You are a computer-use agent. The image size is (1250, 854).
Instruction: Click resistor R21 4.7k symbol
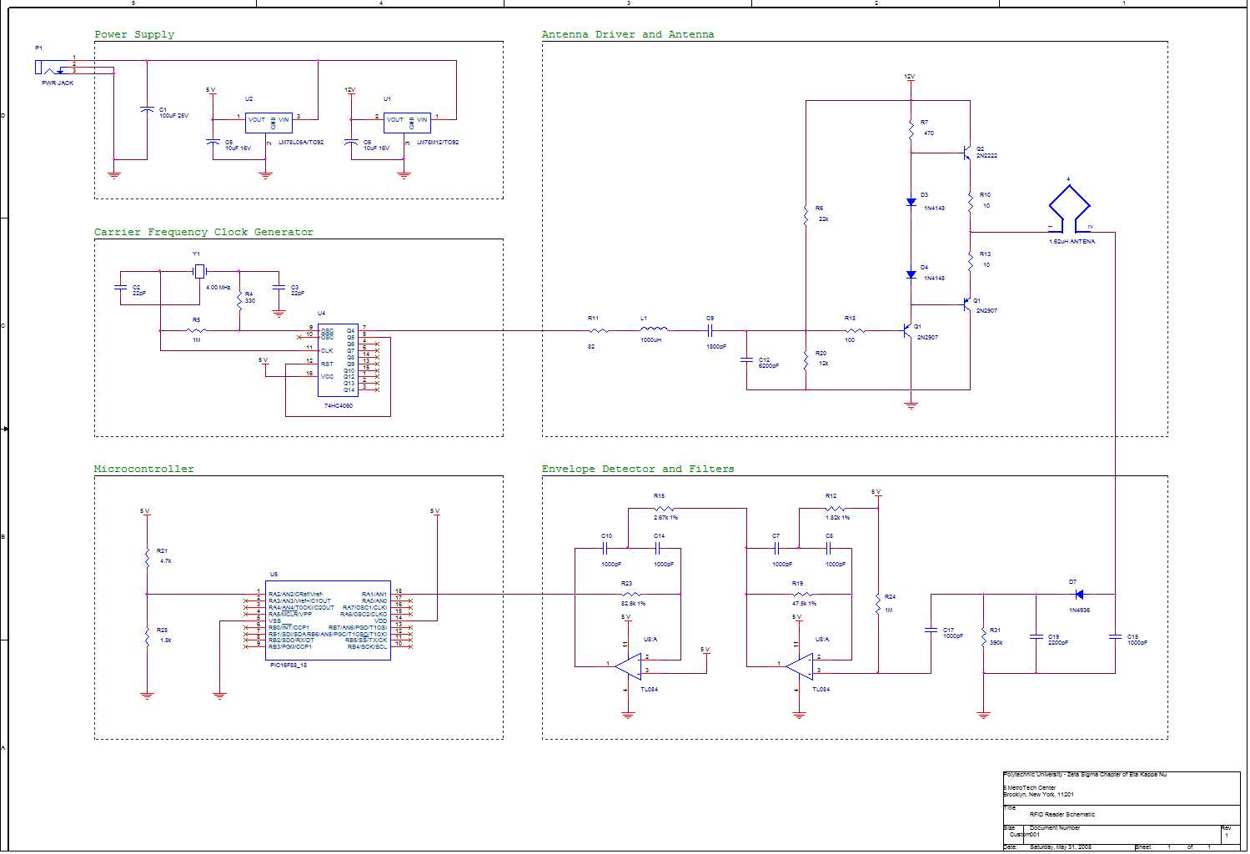[x=147, y=556]
